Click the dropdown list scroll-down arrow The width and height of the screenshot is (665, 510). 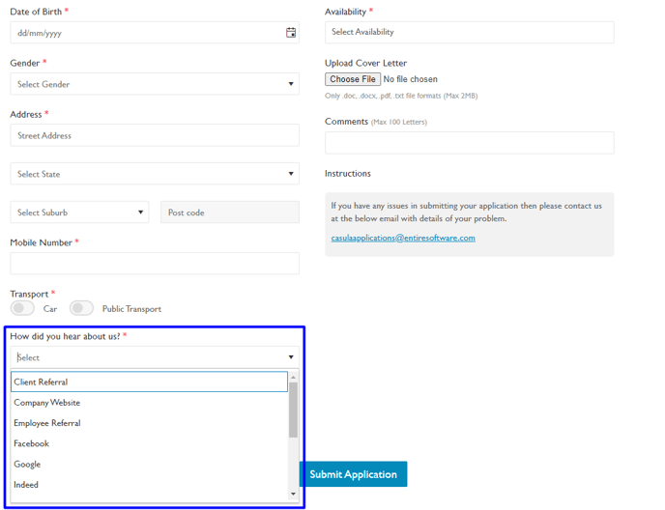[293, 494]
